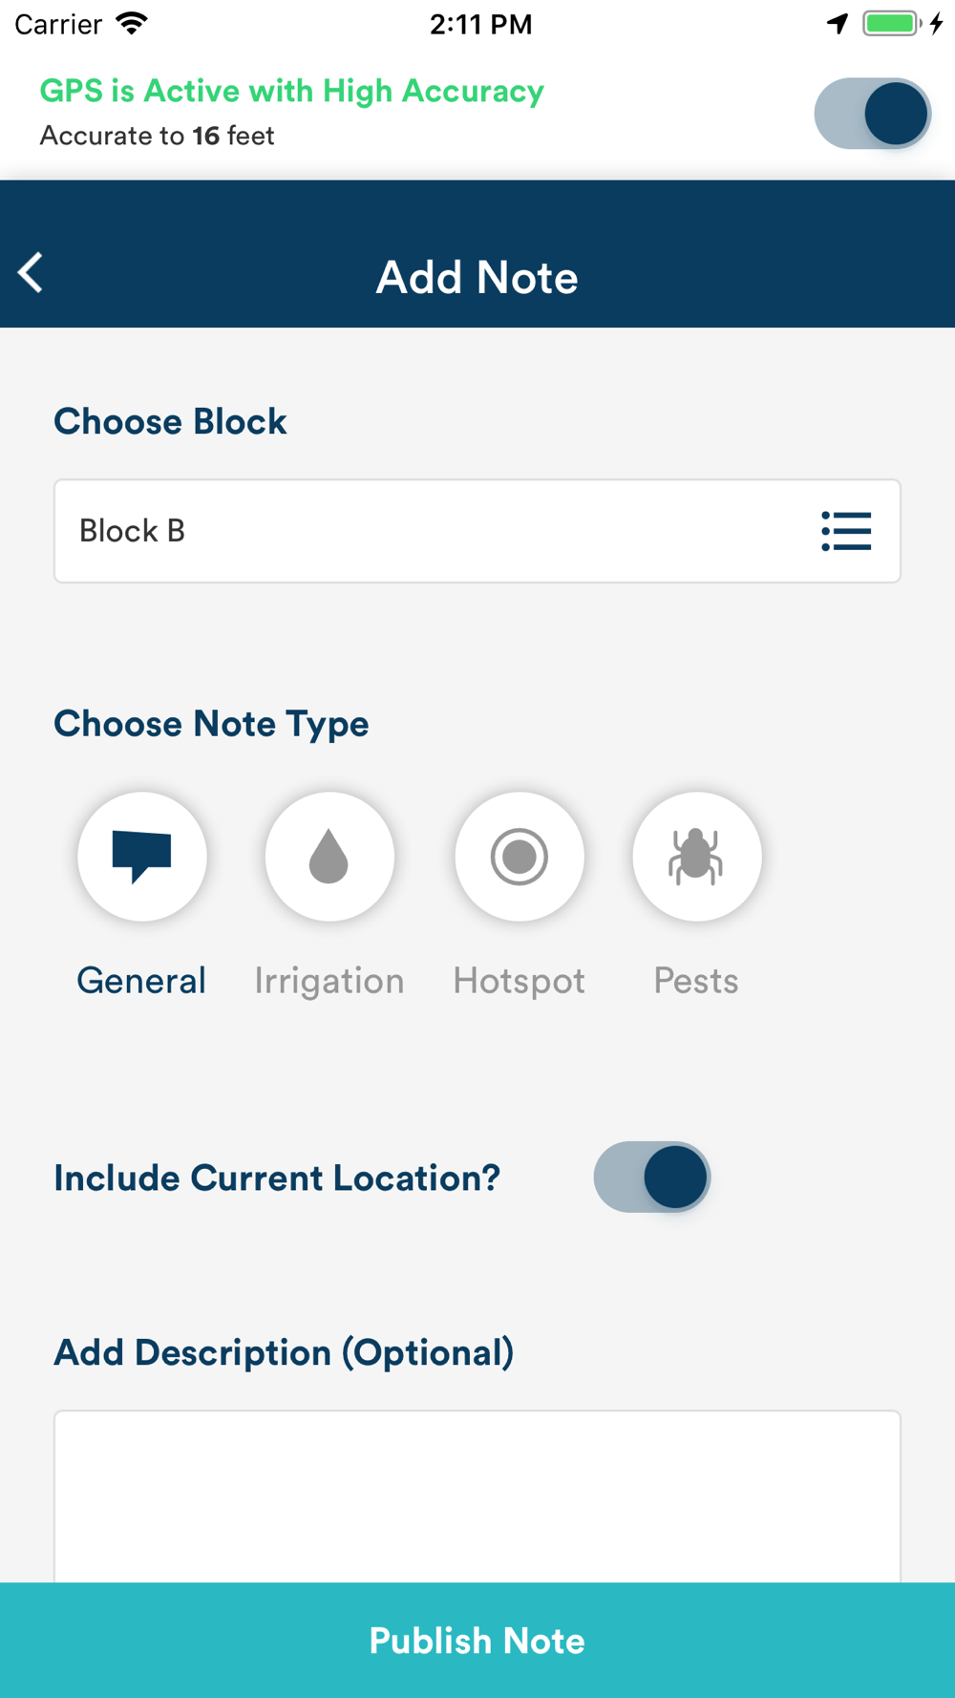Publish the note
The height and width of the screenshot is (1698, 955).
point(477,1640)
